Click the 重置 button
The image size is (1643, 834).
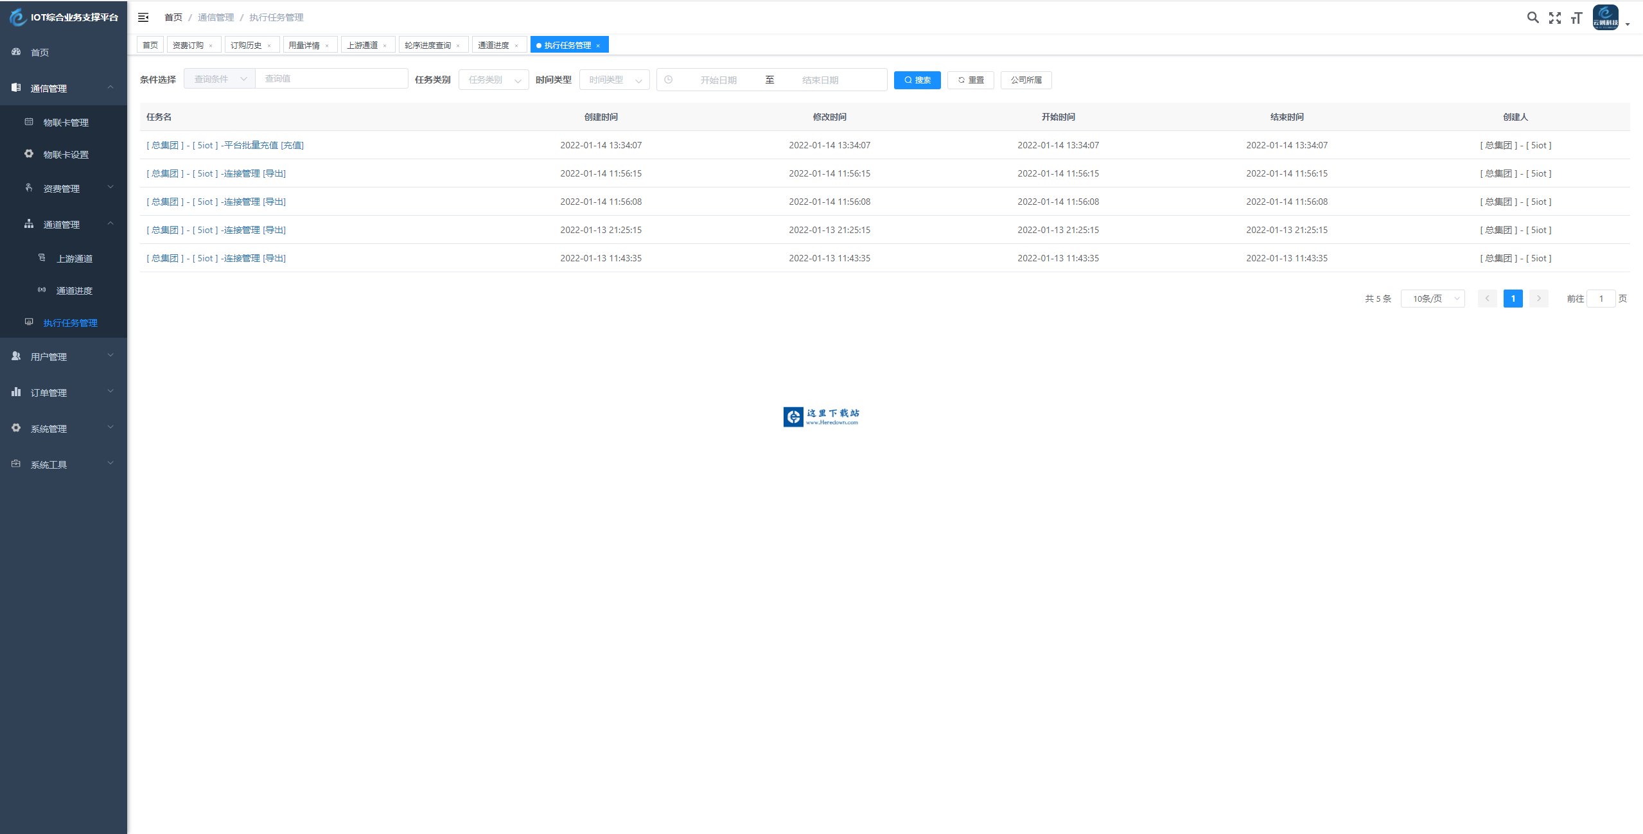point(971,80)
